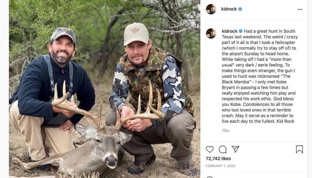Open post options with the ellipsis icon
Screen dimensions: 312x178
click(300, 9)
